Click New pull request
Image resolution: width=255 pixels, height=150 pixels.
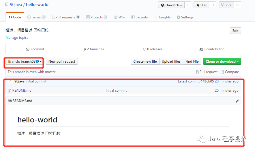(x=62, y=61)
